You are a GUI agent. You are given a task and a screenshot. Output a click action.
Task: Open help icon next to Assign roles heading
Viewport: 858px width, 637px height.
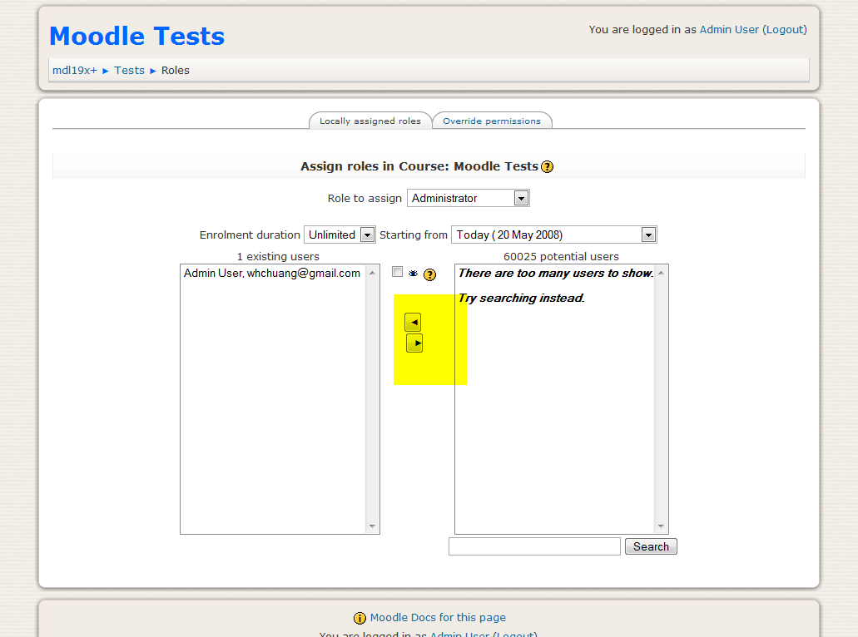(548, 167)
